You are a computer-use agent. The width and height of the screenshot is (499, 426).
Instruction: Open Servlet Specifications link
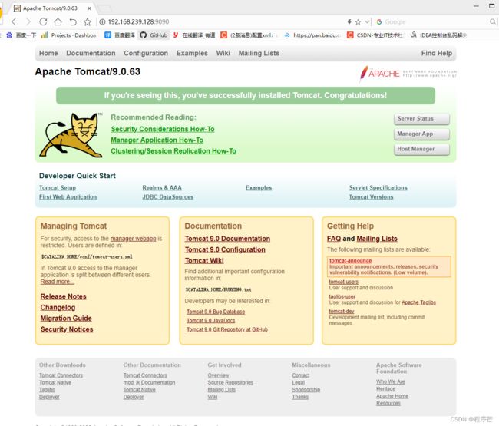click(x=378, y=188)
